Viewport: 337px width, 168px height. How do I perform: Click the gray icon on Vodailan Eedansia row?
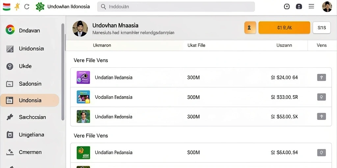tap(322, 97)
